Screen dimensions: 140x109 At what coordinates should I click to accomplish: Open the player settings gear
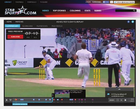[125, 100]
